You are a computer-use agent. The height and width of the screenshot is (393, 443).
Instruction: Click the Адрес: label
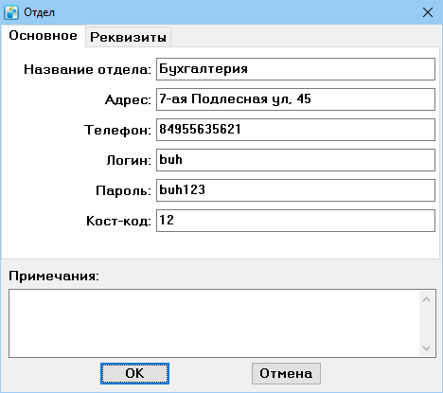click(x=128, y=100)
